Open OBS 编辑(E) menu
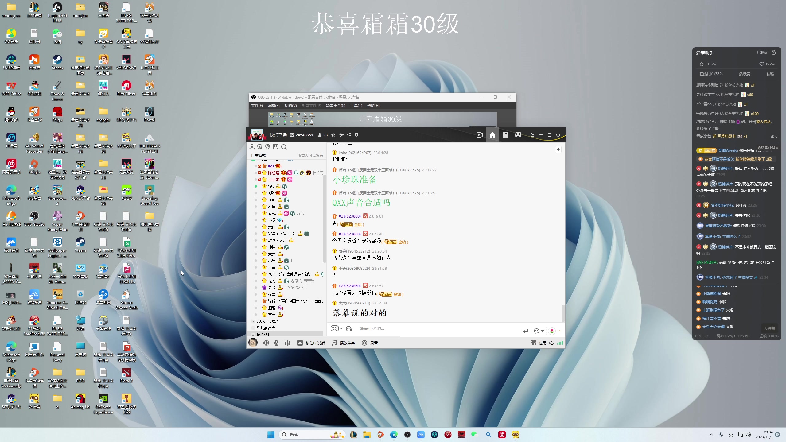Screen dimensions: 786x442 coord(274,106)
